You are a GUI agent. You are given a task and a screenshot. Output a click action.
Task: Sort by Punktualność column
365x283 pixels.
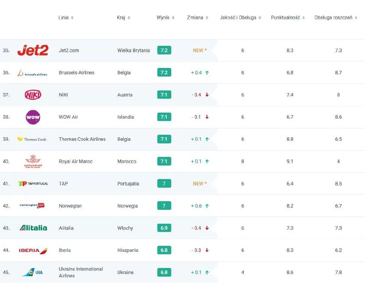coord(288,18)
